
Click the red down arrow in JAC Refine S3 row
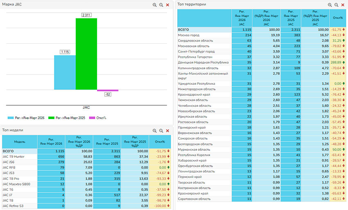click(168, 206)
